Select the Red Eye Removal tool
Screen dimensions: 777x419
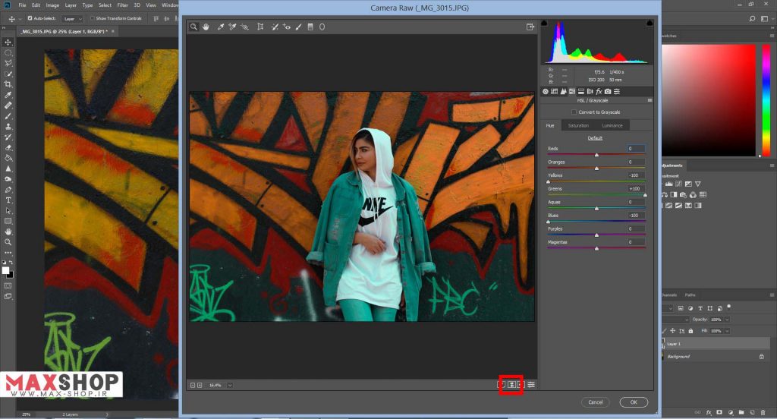286,27
